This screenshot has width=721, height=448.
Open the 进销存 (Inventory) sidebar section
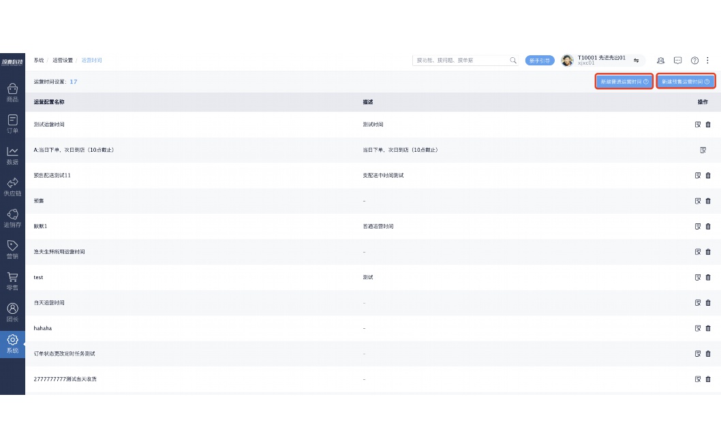pos(12,218)
